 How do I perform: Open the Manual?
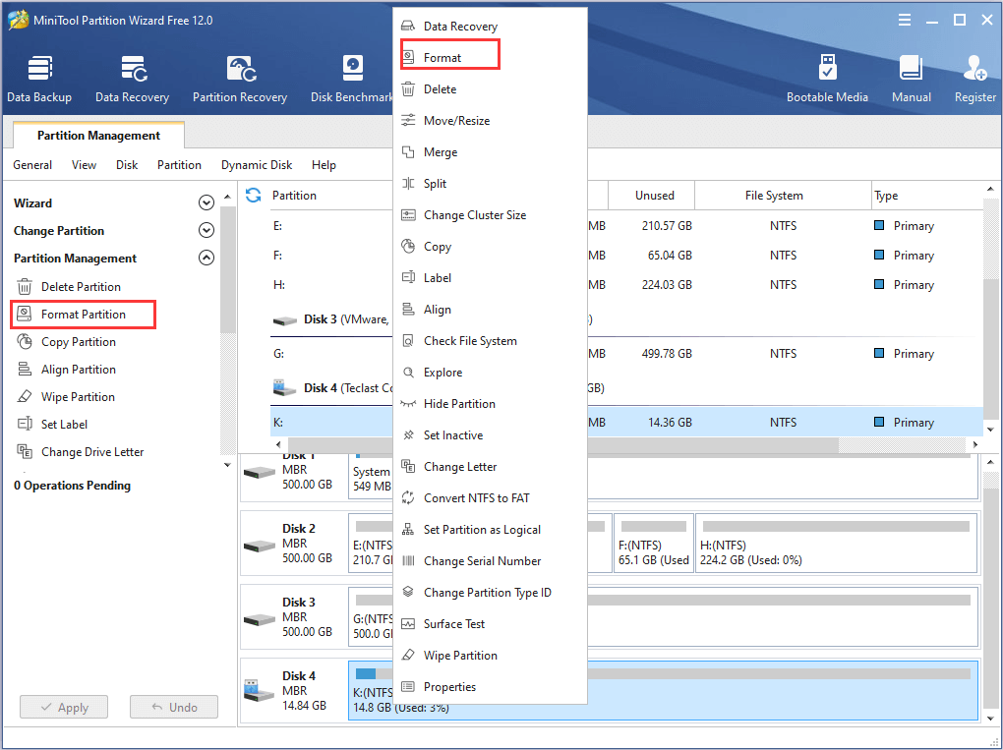point(912,80)
